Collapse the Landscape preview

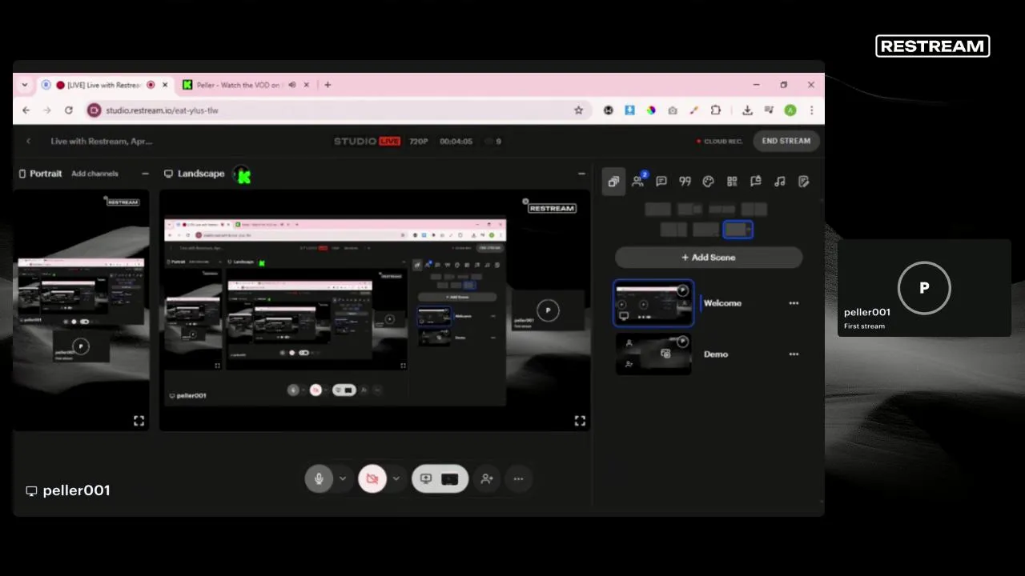(581, 174)
